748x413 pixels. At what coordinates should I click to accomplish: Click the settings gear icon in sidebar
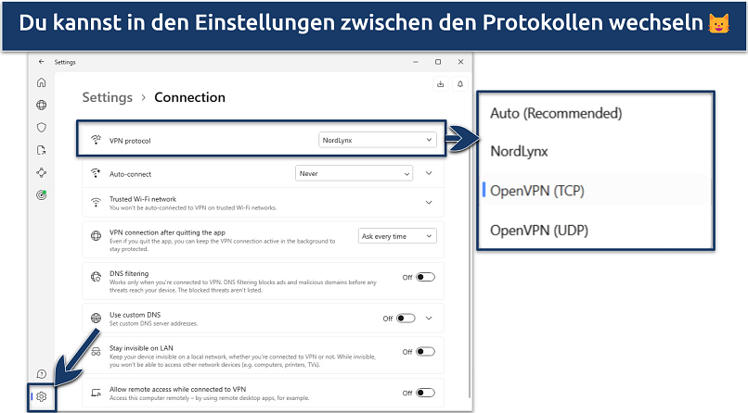coord(42,396)
